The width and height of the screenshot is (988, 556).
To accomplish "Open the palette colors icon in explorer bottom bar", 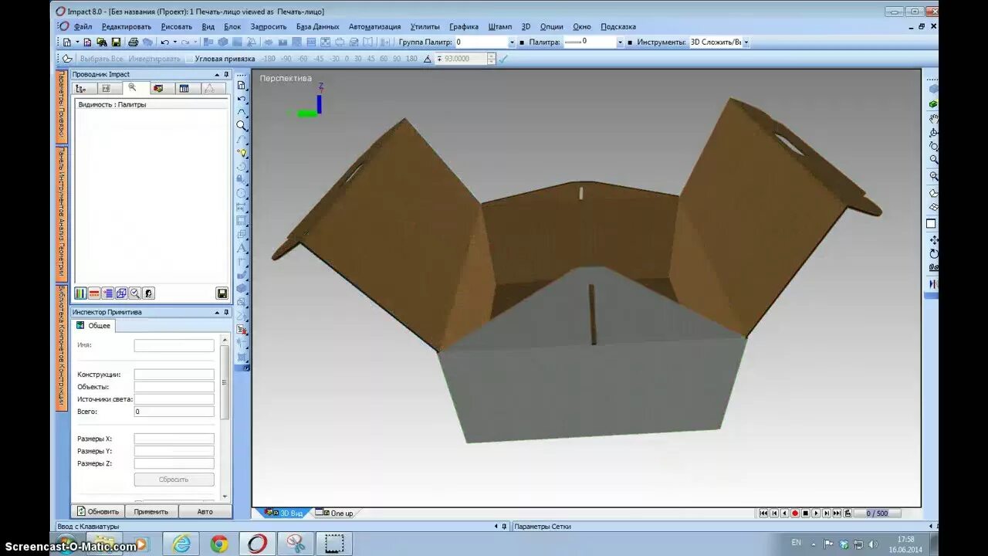I will (x=80, y=293).
